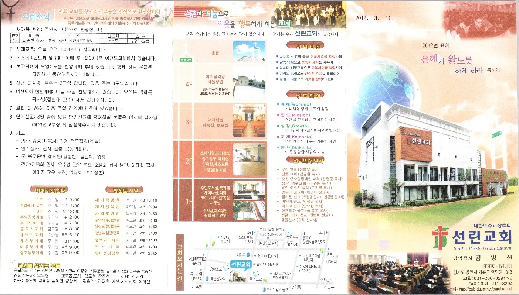Click news item 8 단기선교
519x295 pixels.
83,121
